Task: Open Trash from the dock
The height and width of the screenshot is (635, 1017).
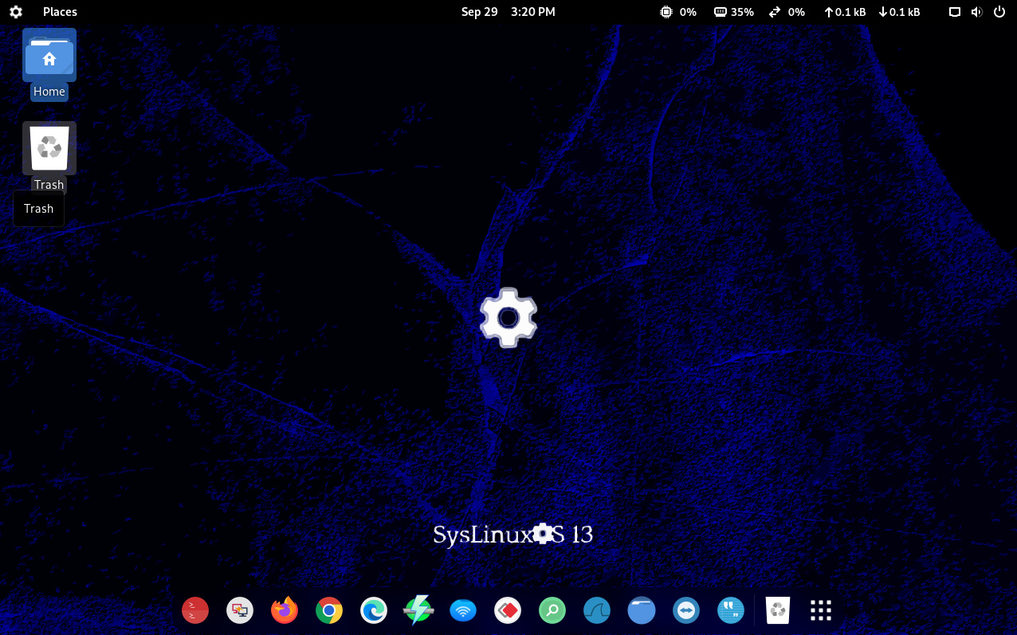Action: (x=778, y=610)
